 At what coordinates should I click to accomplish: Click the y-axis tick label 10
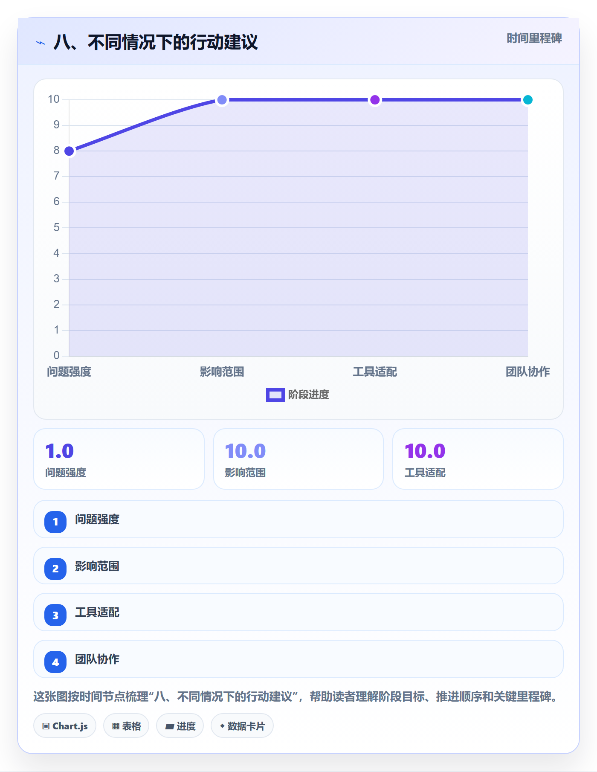point(54,99)
